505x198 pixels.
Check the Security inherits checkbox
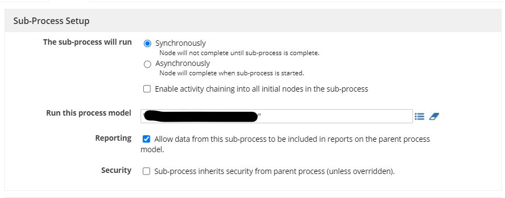146,171
